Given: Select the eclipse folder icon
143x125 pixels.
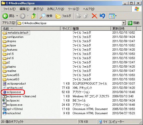Looking at the screenshot, I should pyautogui.click(x=4, y=45).
